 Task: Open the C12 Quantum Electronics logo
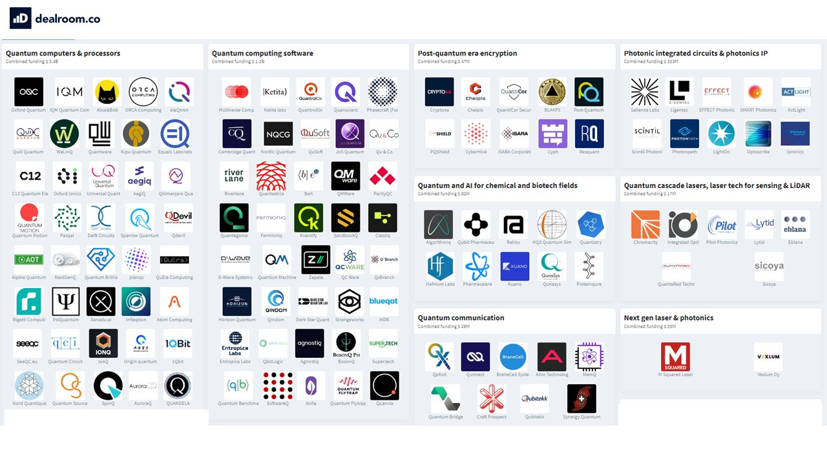[30, 176]
